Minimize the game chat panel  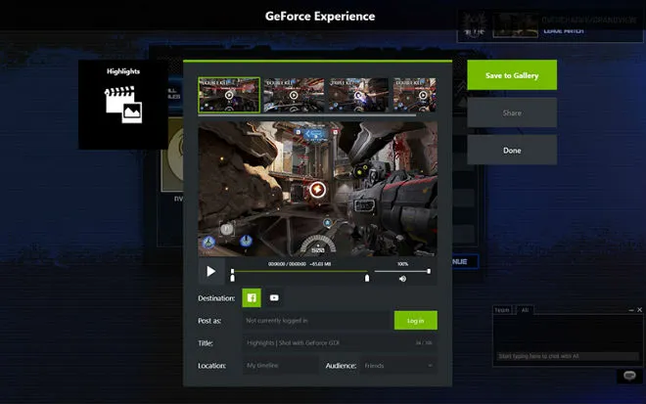(x=631, y=310)
